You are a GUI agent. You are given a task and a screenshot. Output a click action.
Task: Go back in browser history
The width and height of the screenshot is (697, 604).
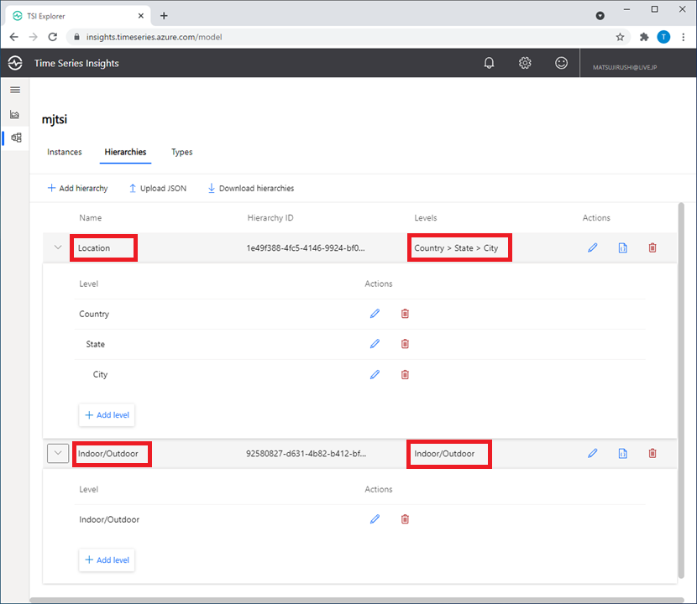13,37
